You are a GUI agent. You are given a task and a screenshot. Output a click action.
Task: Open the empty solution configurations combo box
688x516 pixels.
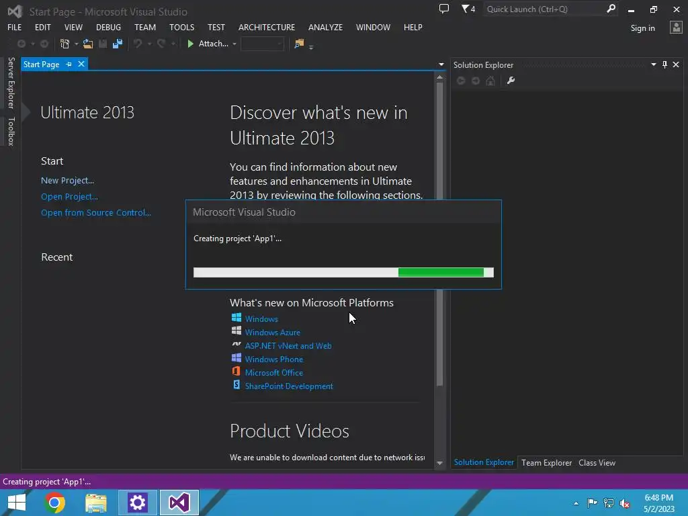pos(263,44)
